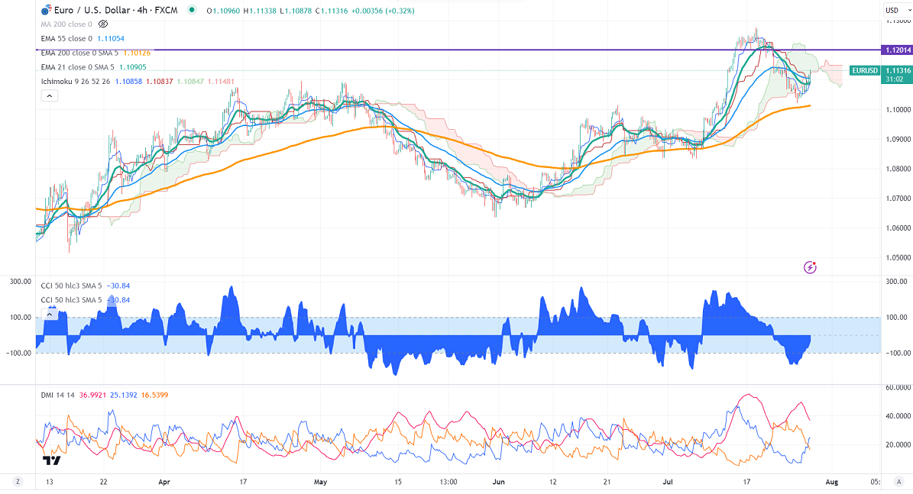Toggle the A auto-scale button
The height and width of the screenshot is (494, 913).
click(899, 481)
